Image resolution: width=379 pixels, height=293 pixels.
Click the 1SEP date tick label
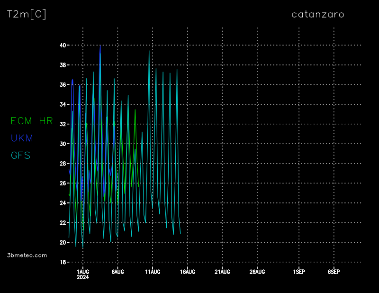point(299,272)
